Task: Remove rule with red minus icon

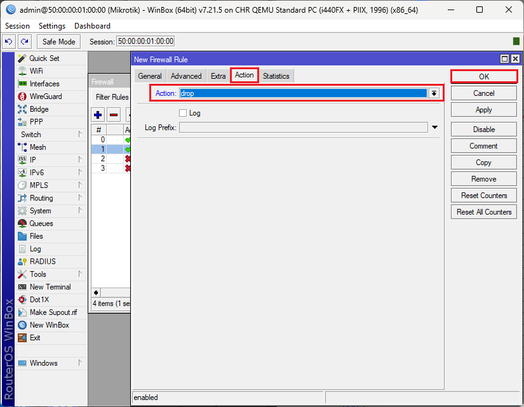Action: coord(114,115)
